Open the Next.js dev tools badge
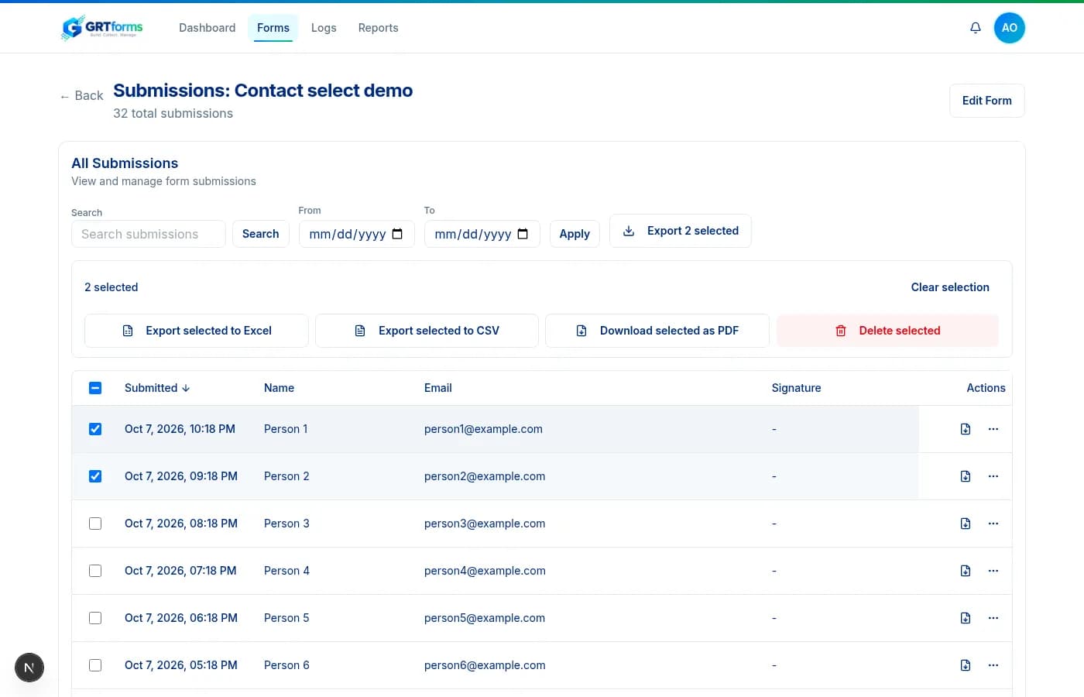Viewport: 1084px width, 697px height. pos(29,668)
